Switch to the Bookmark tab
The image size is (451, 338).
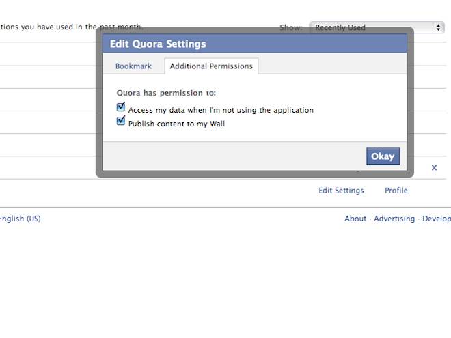click(x=133, y=66)
